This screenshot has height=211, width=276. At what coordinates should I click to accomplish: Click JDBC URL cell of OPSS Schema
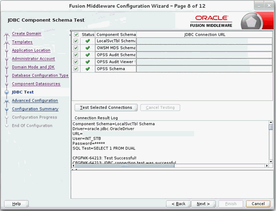pyautogui.click(x=205, y=69)
